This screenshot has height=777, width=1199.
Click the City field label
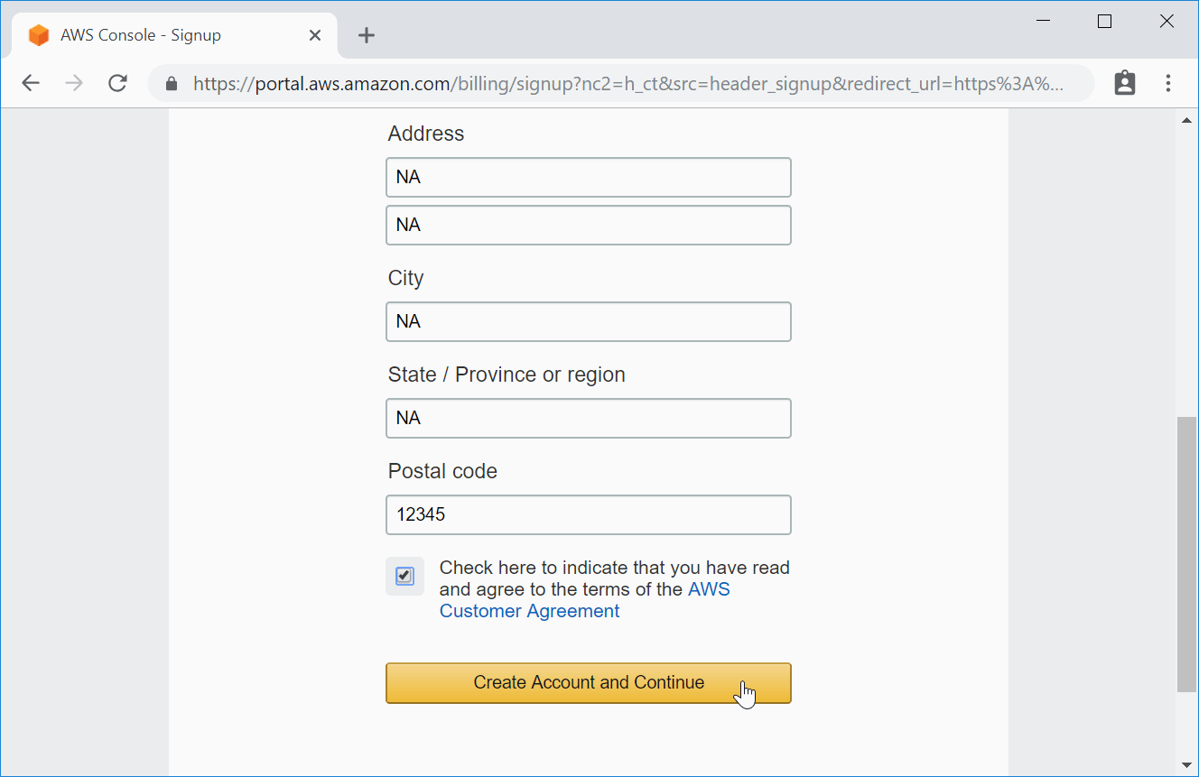[x=406, y=278]
